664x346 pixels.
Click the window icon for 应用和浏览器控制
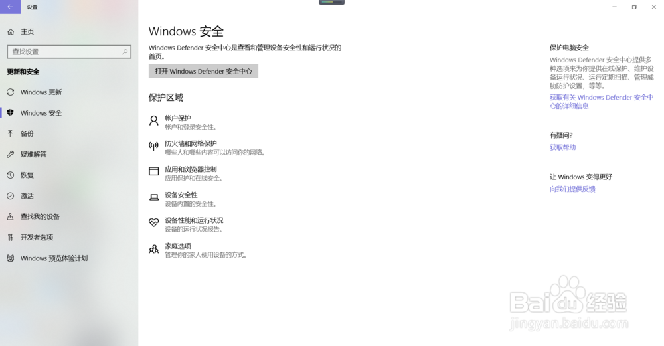pyautogui.click(x=154, y=171)
